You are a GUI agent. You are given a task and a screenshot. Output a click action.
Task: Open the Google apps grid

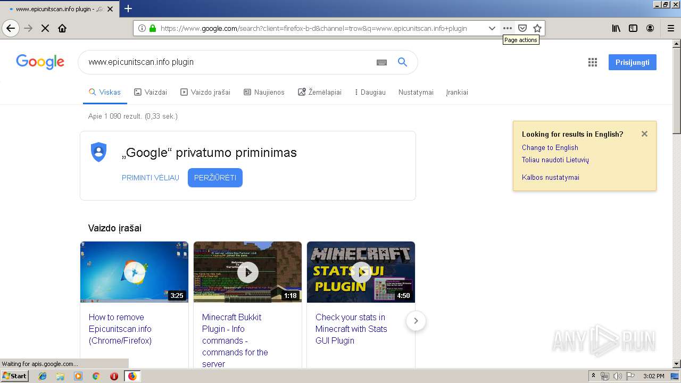click(593, 62)
